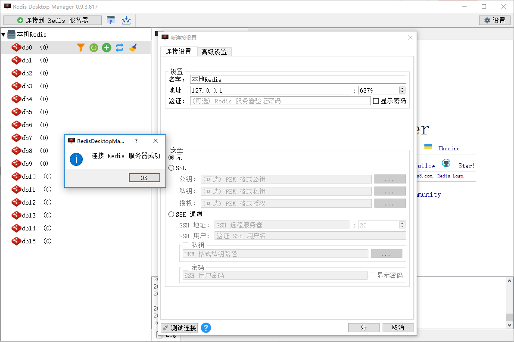
Task: Close the RedisDesktopManager message box
Action: (x=156, y=141)
